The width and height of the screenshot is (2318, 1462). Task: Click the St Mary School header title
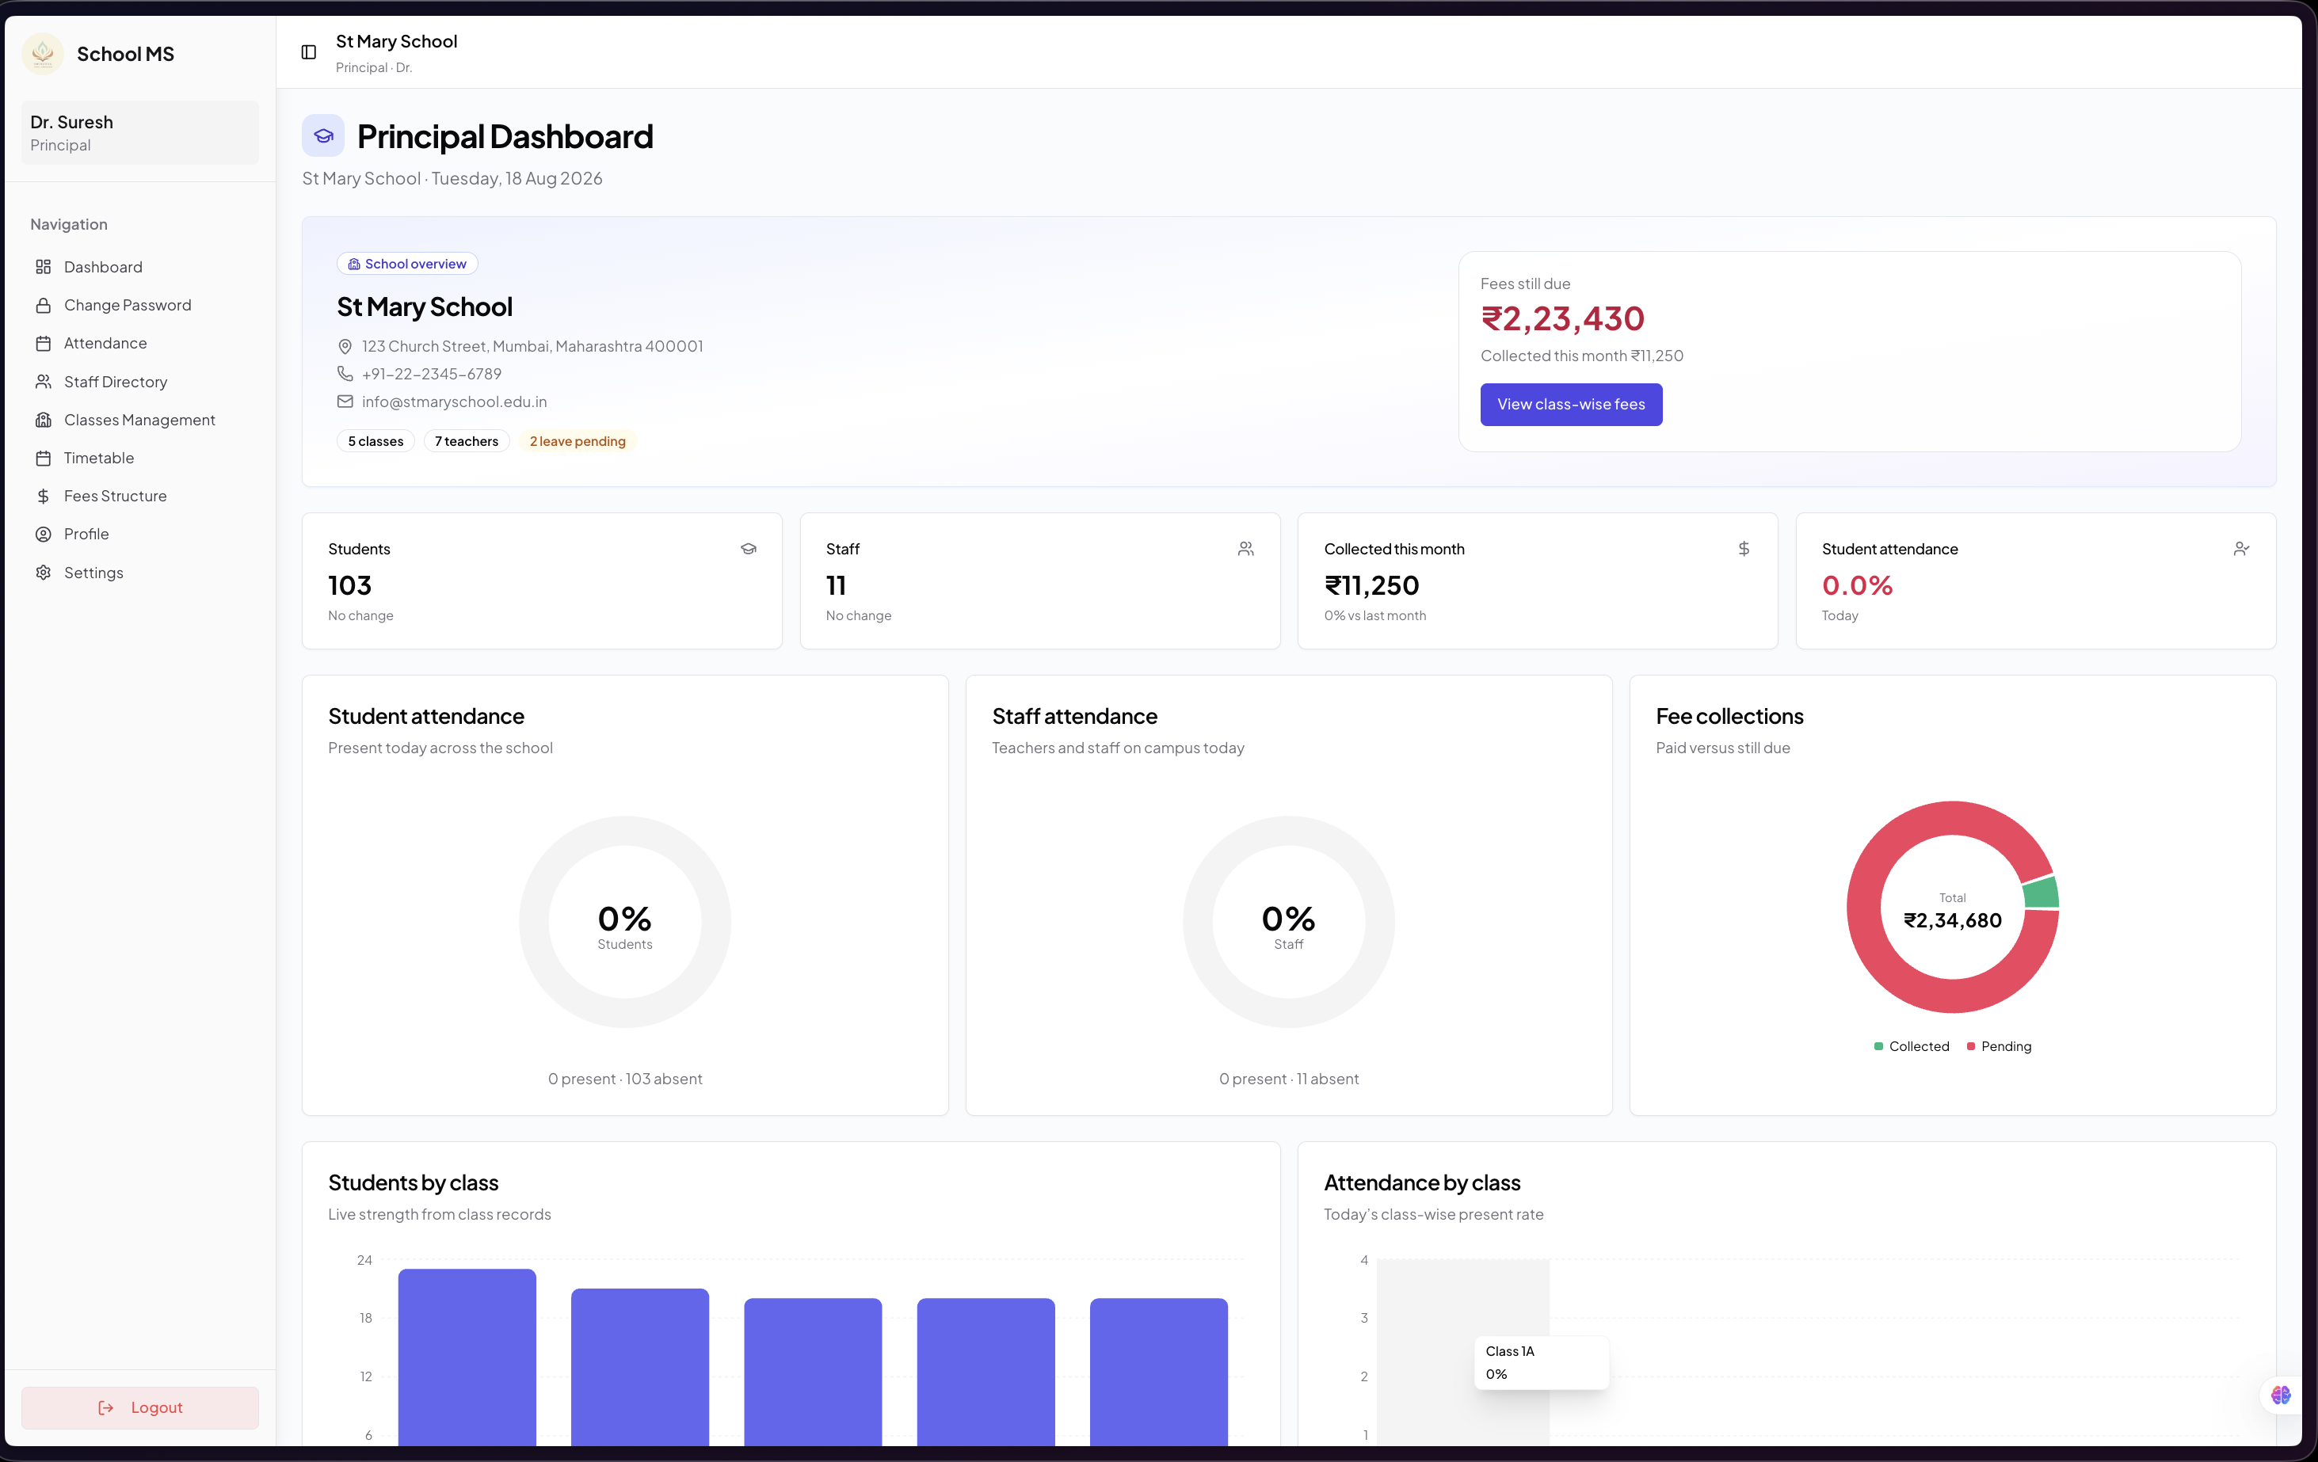pyautogui.click(x=397, y=41)
